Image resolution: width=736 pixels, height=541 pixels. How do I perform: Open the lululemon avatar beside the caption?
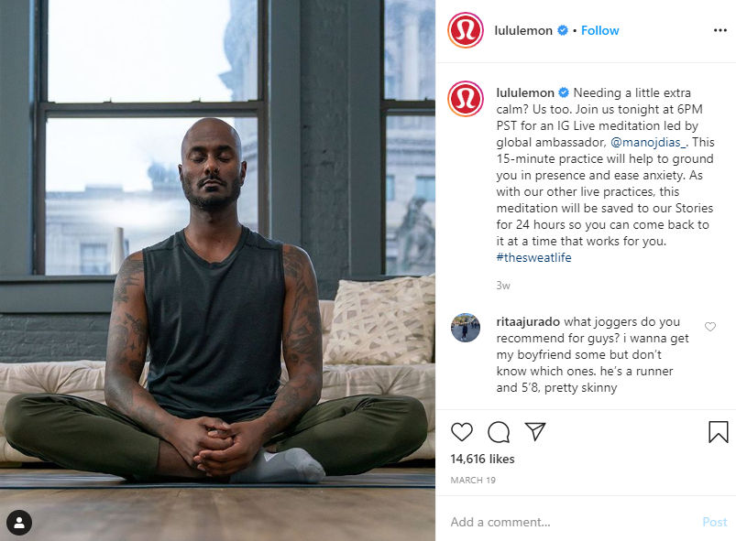466,99
